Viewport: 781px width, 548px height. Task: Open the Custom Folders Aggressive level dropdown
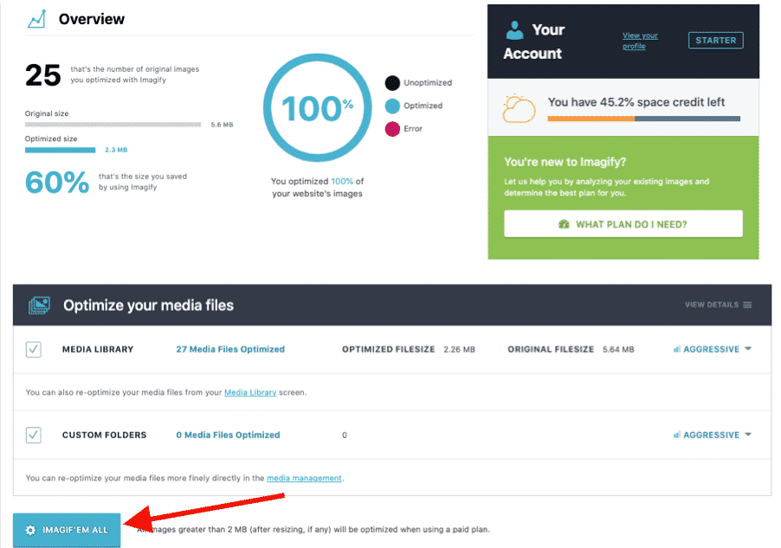coord(713,435)
